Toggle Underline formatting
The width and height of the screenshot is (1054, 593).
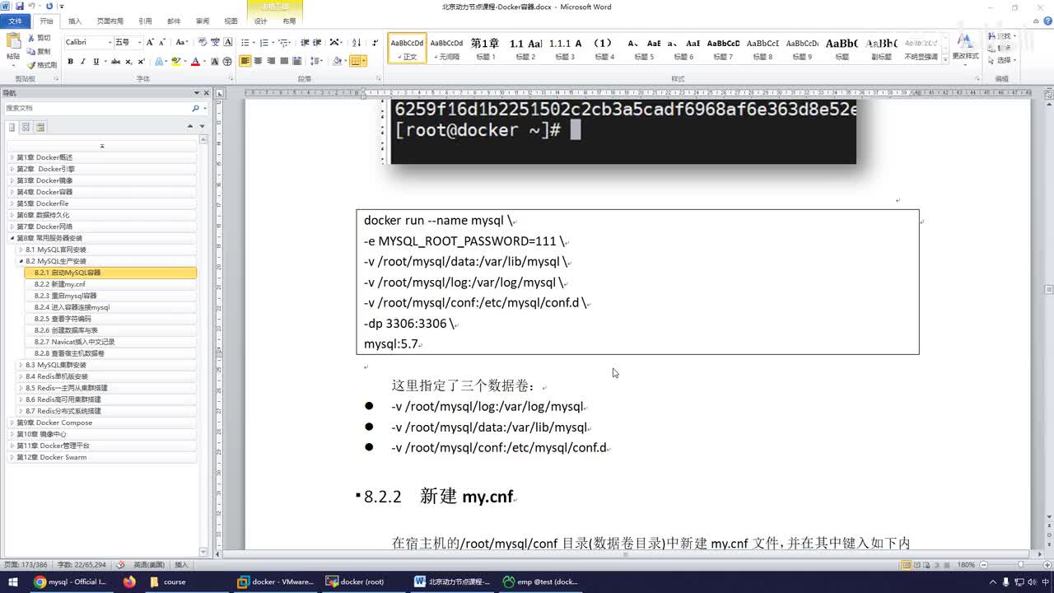(96, 61)
